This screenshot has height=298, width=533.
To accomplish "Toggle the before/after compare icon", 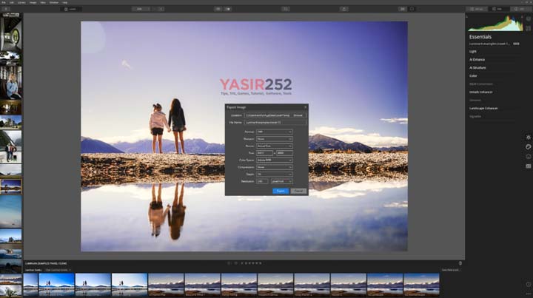I will (x=228, y=9).
